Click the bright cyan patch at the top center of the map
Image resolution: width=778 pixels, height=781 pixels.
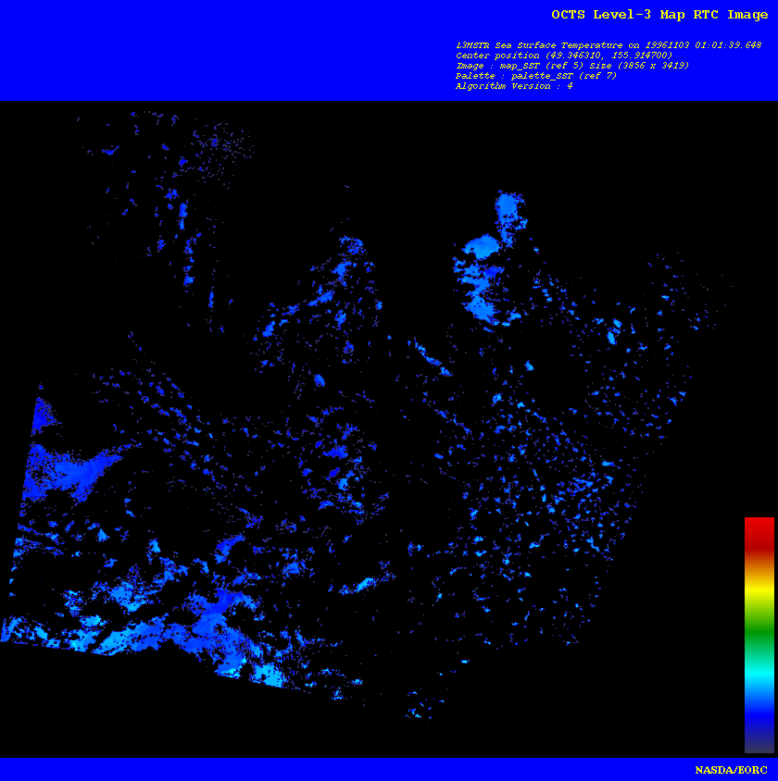(483, 246)
